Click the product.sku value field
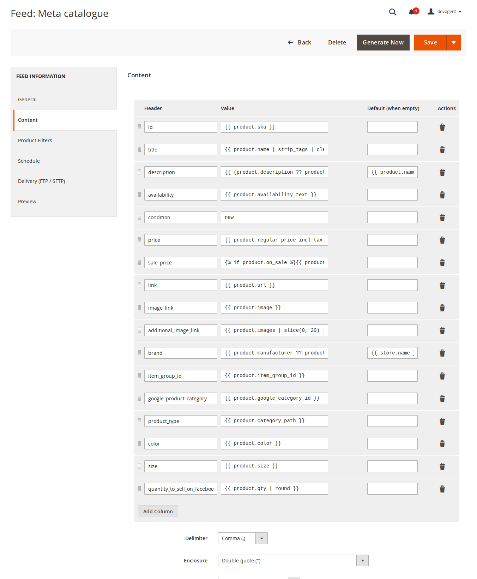 coord(274,127)
